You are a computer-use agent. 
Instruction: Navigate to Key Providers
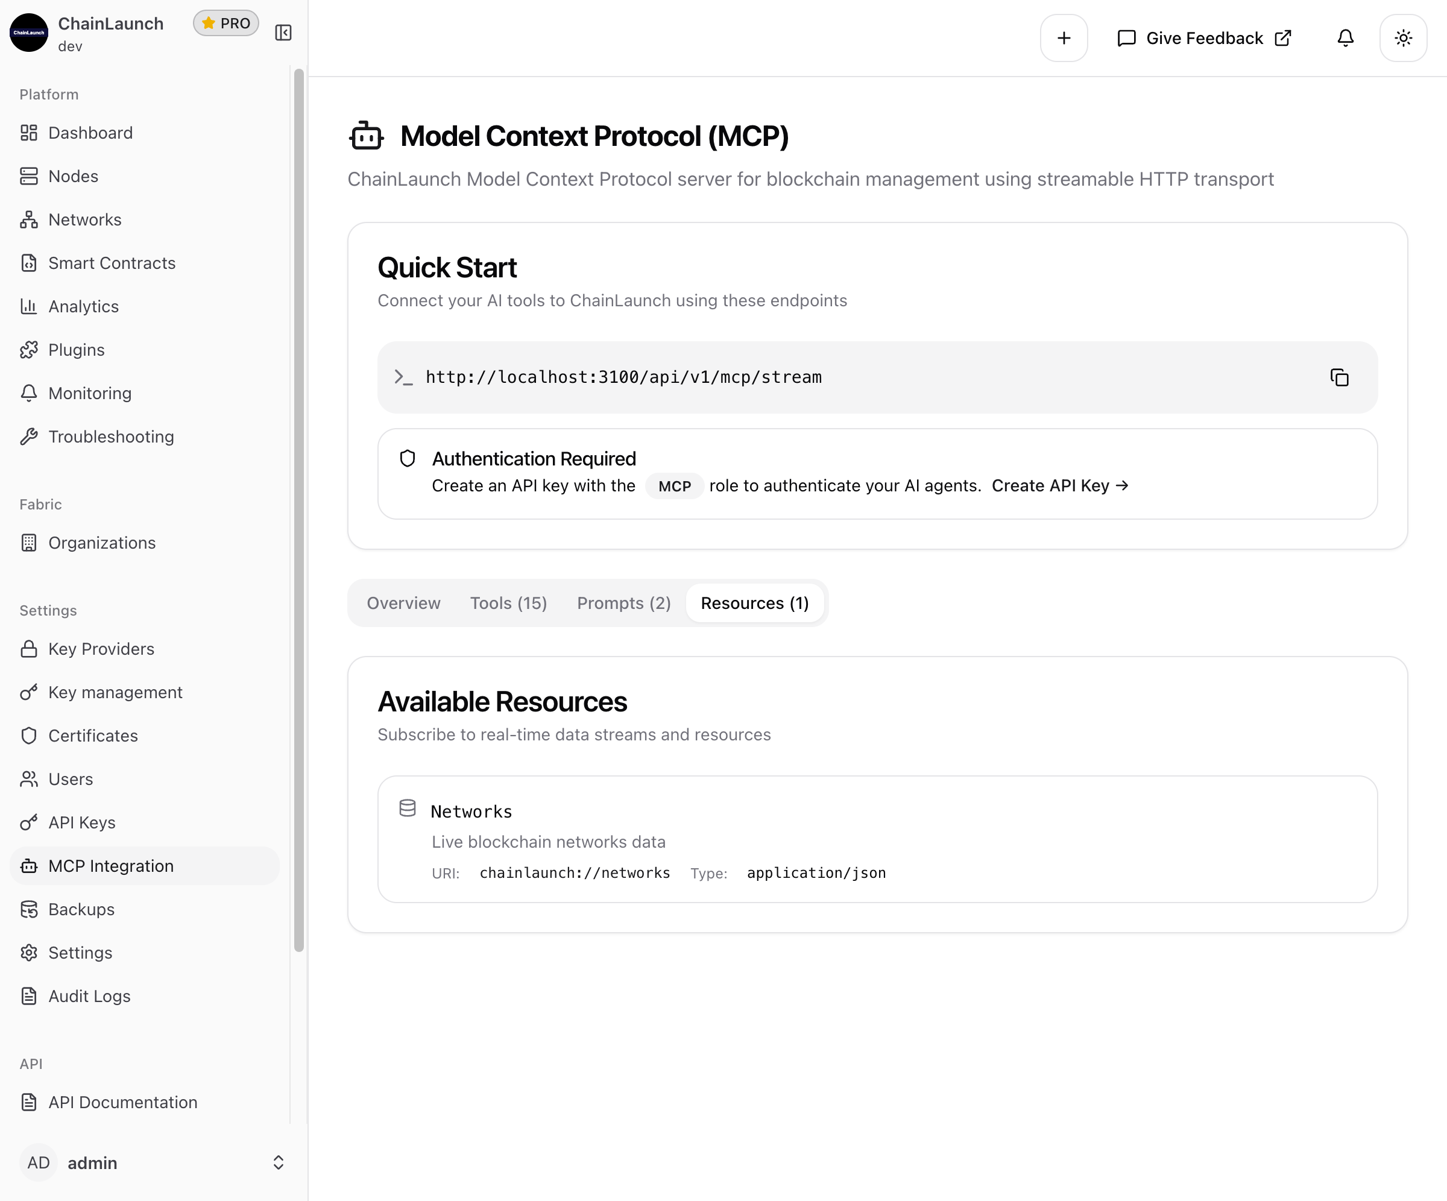point(101,649)
